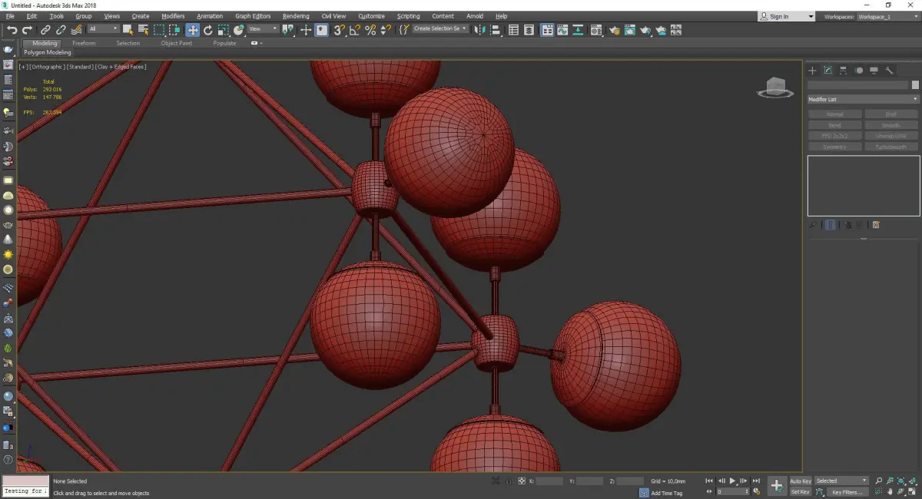Activate the Select and Link tool

coord(46,30)
